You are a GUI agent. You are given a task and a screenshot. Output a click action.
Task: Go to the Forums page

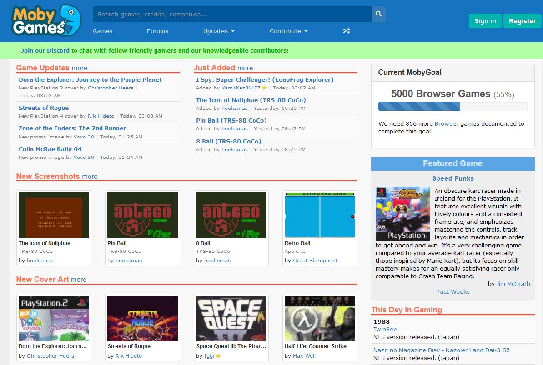pyautogui.click(x=157, y=31)
